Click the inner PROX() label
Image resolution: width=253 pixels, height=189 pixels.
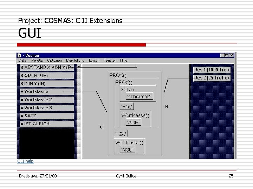coord(124,83)
